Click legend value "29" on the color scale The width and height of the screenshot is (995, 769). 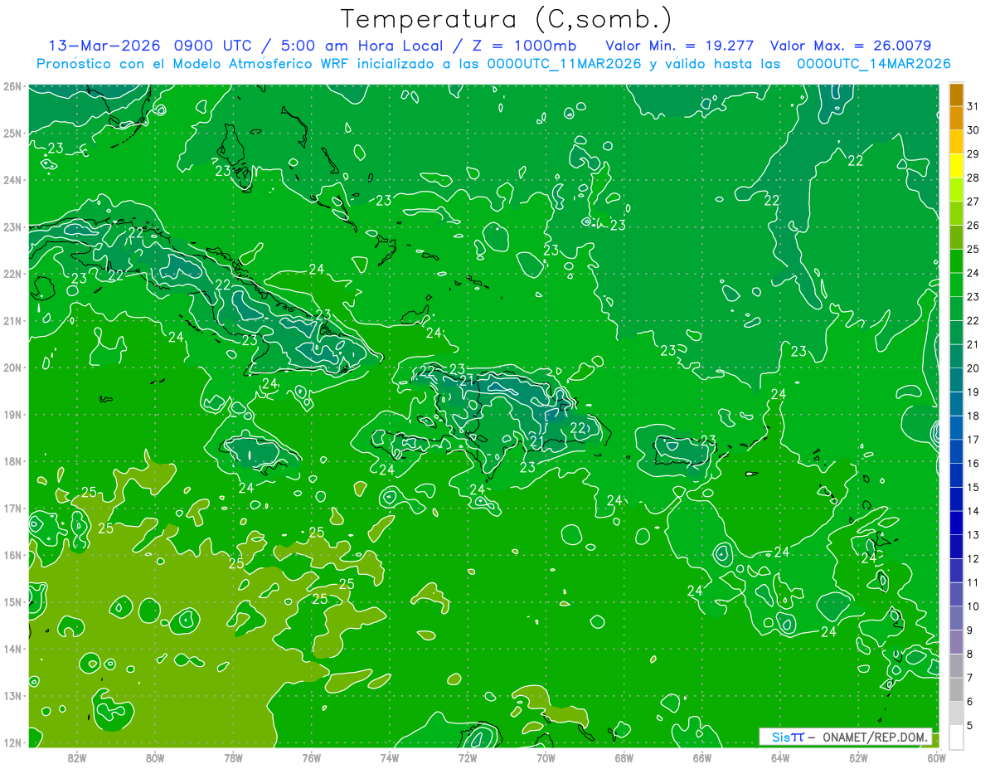tap(973, 154)
